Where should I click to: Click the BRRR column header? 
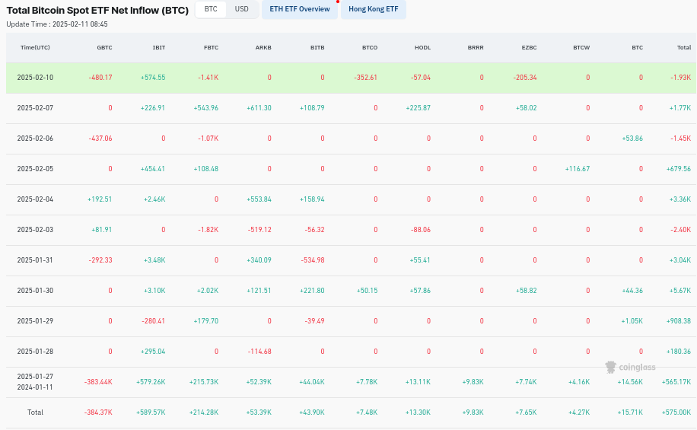pos(476,48)
